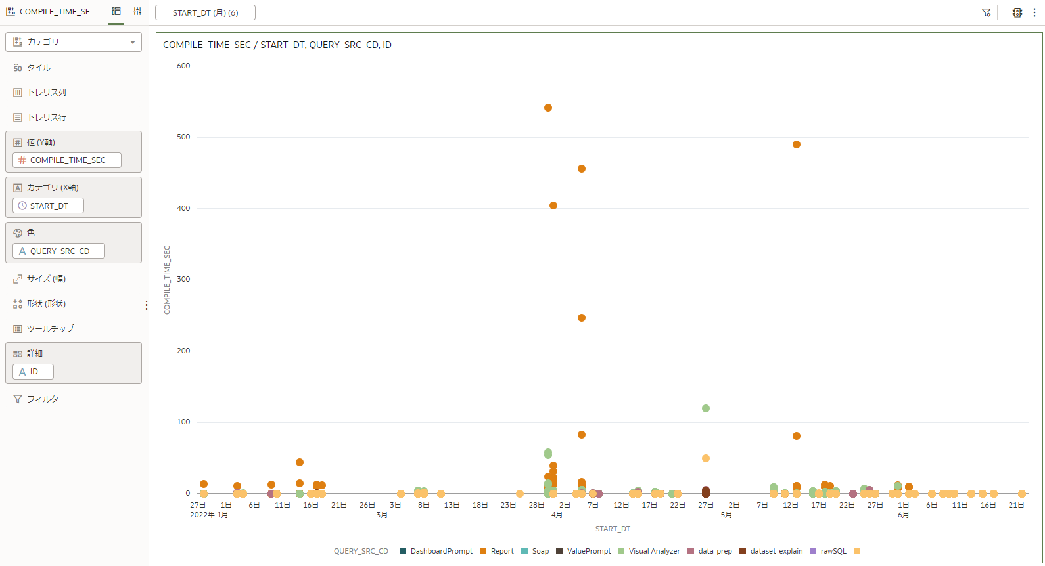Click the 色 color section header
The height and width of the screenshot is (566, 1045).
(x=31, y=233)
